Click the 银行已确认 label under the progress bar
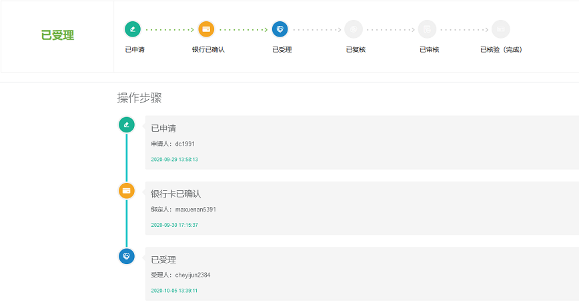The image size is (579, 306). 208,50
